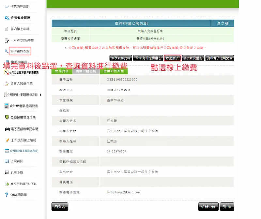The height and width of the screenshot is (219, 261).
Task: Click the question mark icon for Q&A問答集
Action: point(7,195)
